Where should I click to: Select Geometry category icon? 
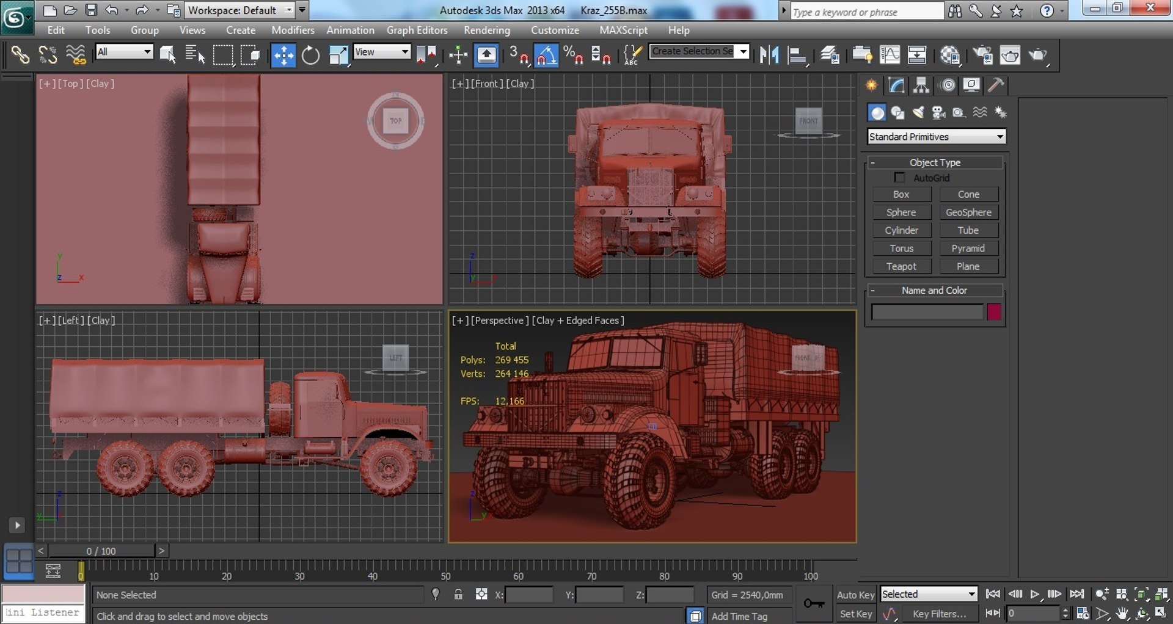click(877, 112)
